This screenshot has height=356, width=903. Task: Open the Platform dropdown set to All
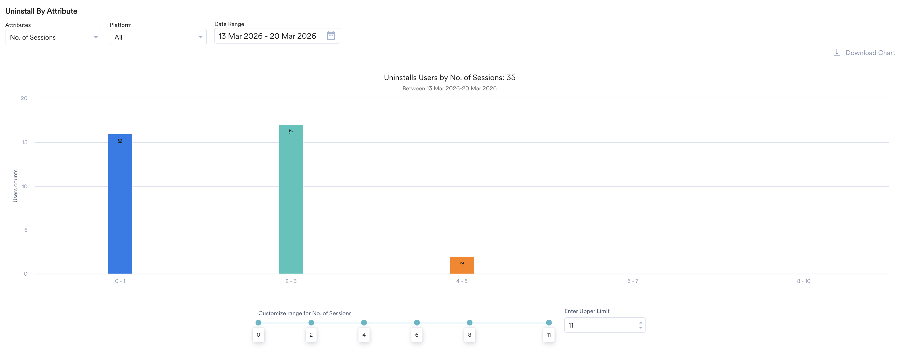158,37
